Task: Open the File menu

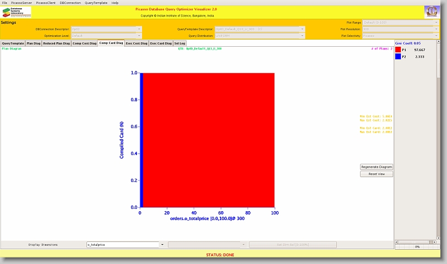Action: point(5,3)
